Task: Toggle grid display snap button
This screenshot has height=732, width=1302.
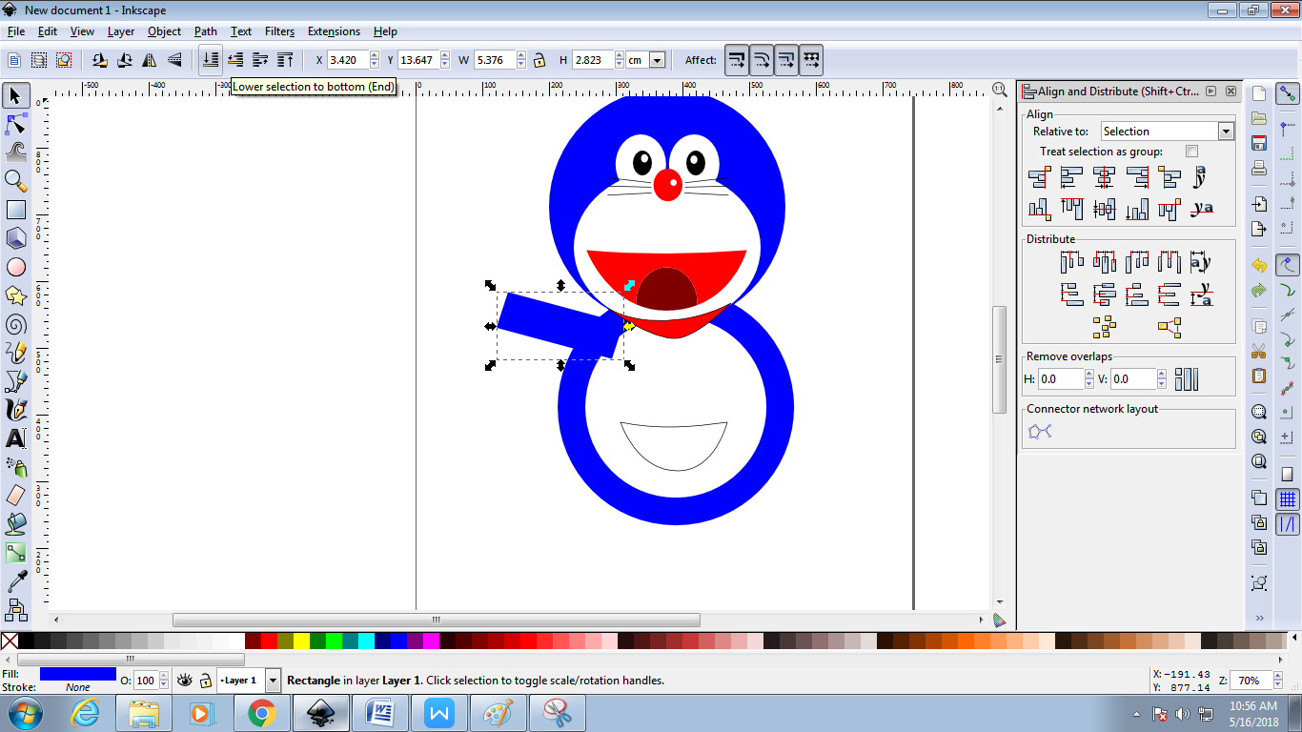Action: pos(1288,498)
